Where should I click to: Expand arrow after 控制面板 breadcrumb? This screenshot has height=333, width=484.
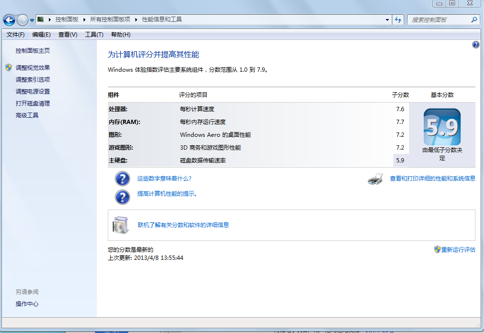[84, 20]
